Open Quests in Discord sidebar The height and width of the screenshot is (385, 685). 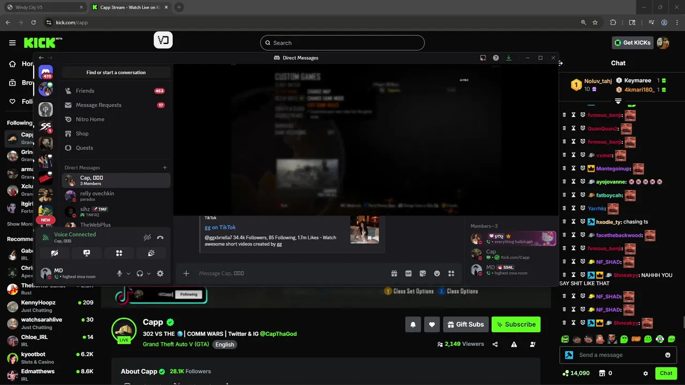(x=116, y=148)
